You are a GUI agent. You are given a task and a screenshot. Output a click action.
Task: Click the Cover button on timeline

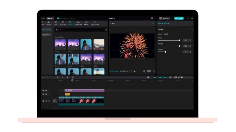[x=55, y=101]
